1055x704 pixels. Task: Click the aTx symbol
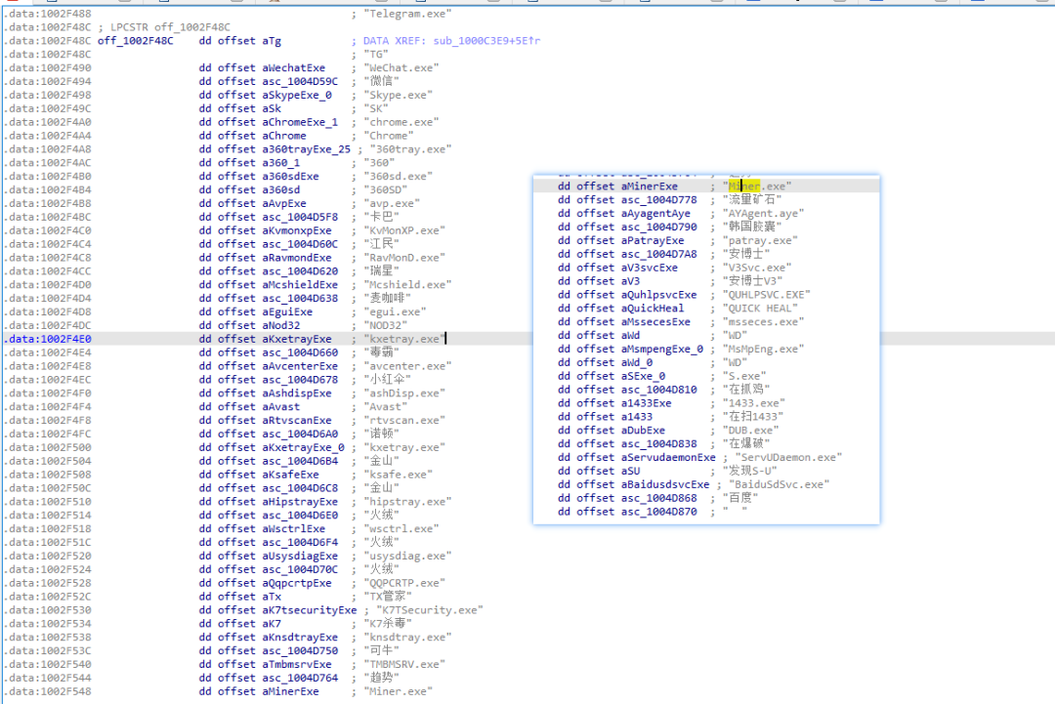point(272,597)
